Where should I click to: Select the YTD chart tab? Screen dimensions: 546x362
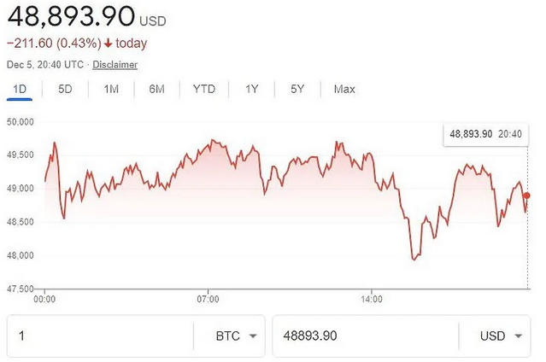coord(204,89)
